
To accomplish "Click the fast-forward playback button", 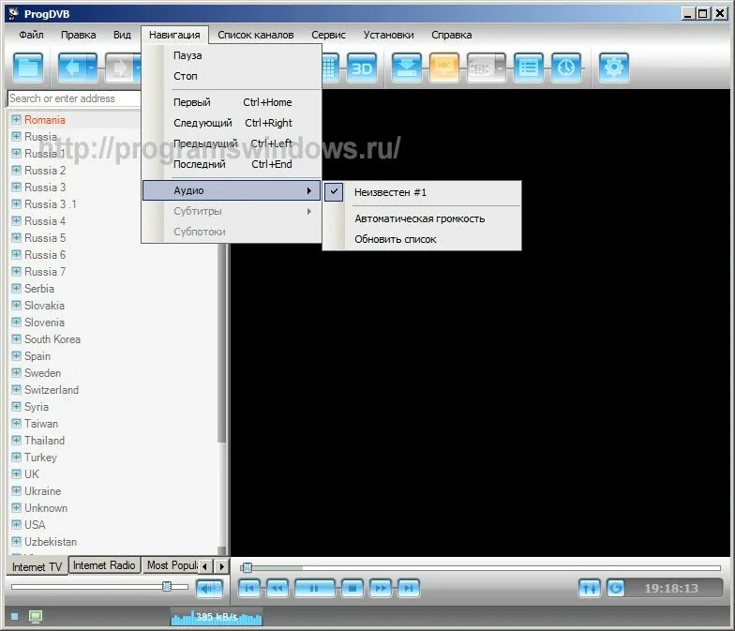I will pyautogui.click(x=381, y=588).
